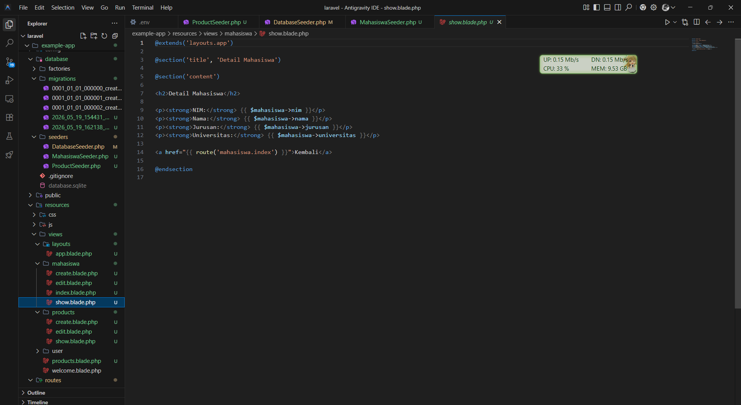Open the settings gear in title bar
The height and width of the screenshot is (405, 741).
click(653, 7)
